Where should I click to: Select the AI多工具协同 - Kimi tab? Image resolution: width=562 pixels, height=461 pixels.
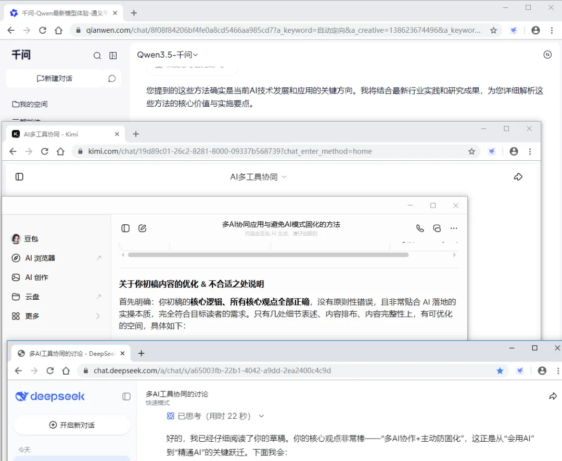tap(65, 134)
